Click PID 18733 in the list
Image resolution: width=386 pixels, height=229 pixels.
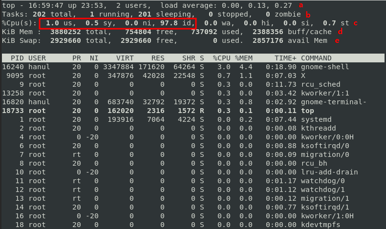(13, 111)
